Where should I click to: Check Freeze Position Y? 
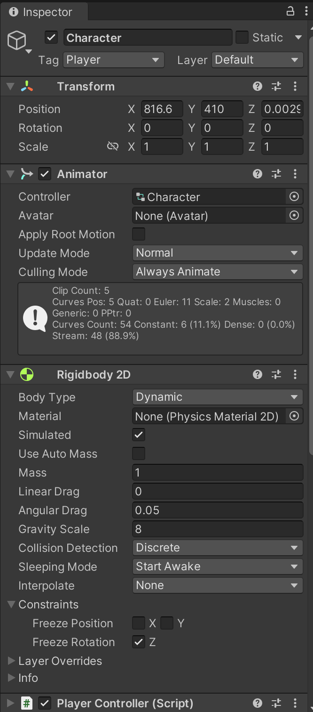click(x=167, y=623)
